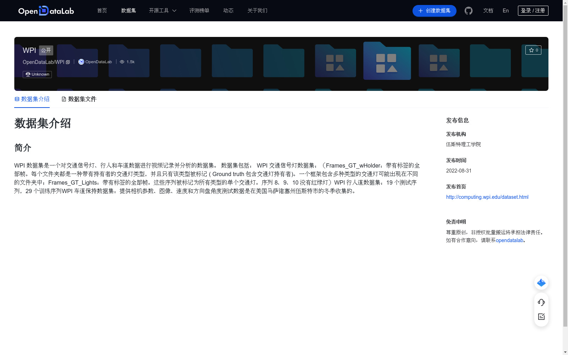Click the 简介 section heading

click(x=23, y=148)
